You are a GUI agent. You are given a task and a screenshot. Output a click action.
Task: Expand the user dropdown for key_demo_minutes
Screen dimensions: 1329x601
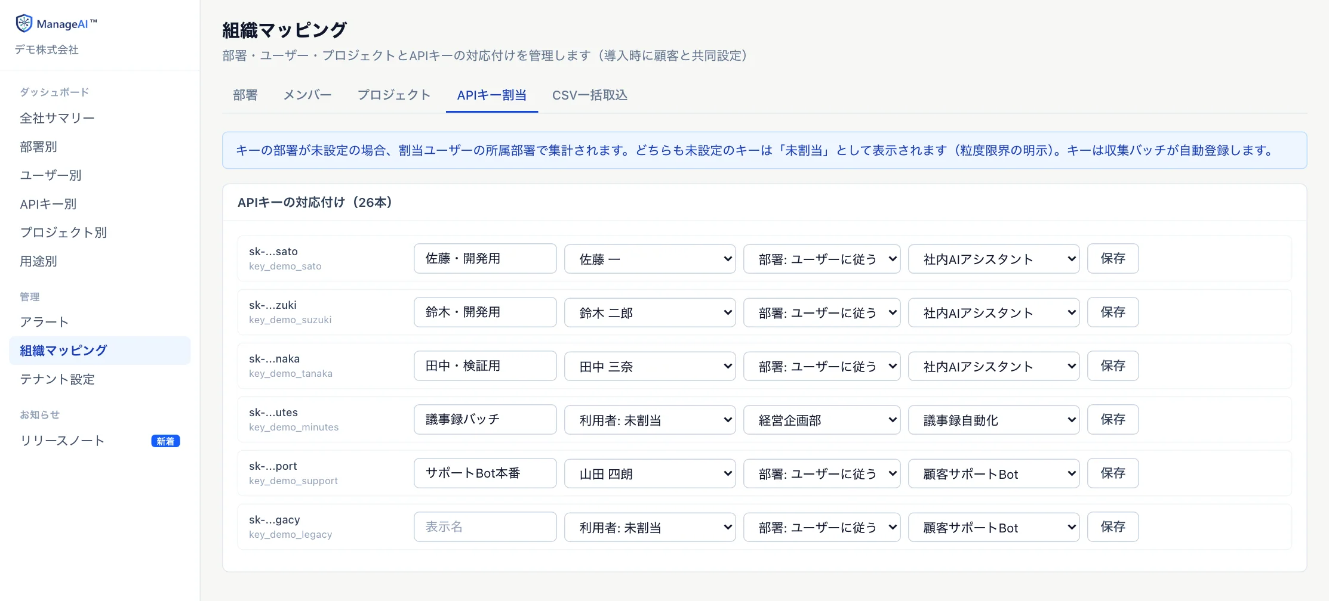(x=650, y=420)
